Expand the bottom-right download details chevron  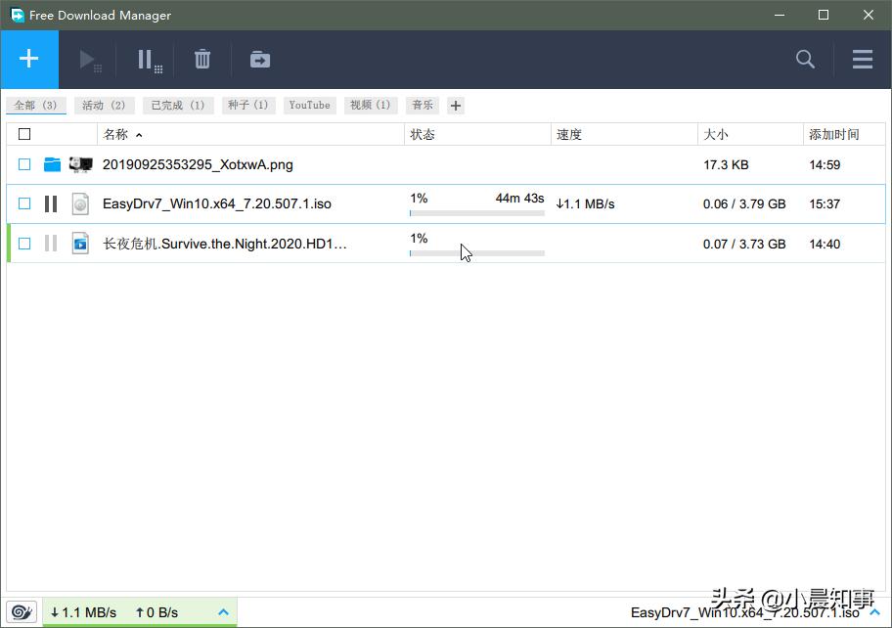pyautogui.click(x=875, y=612)
